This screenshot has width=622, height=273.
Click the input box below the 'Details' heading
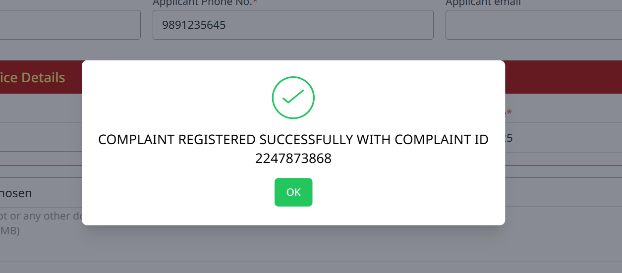pos(41,137)
